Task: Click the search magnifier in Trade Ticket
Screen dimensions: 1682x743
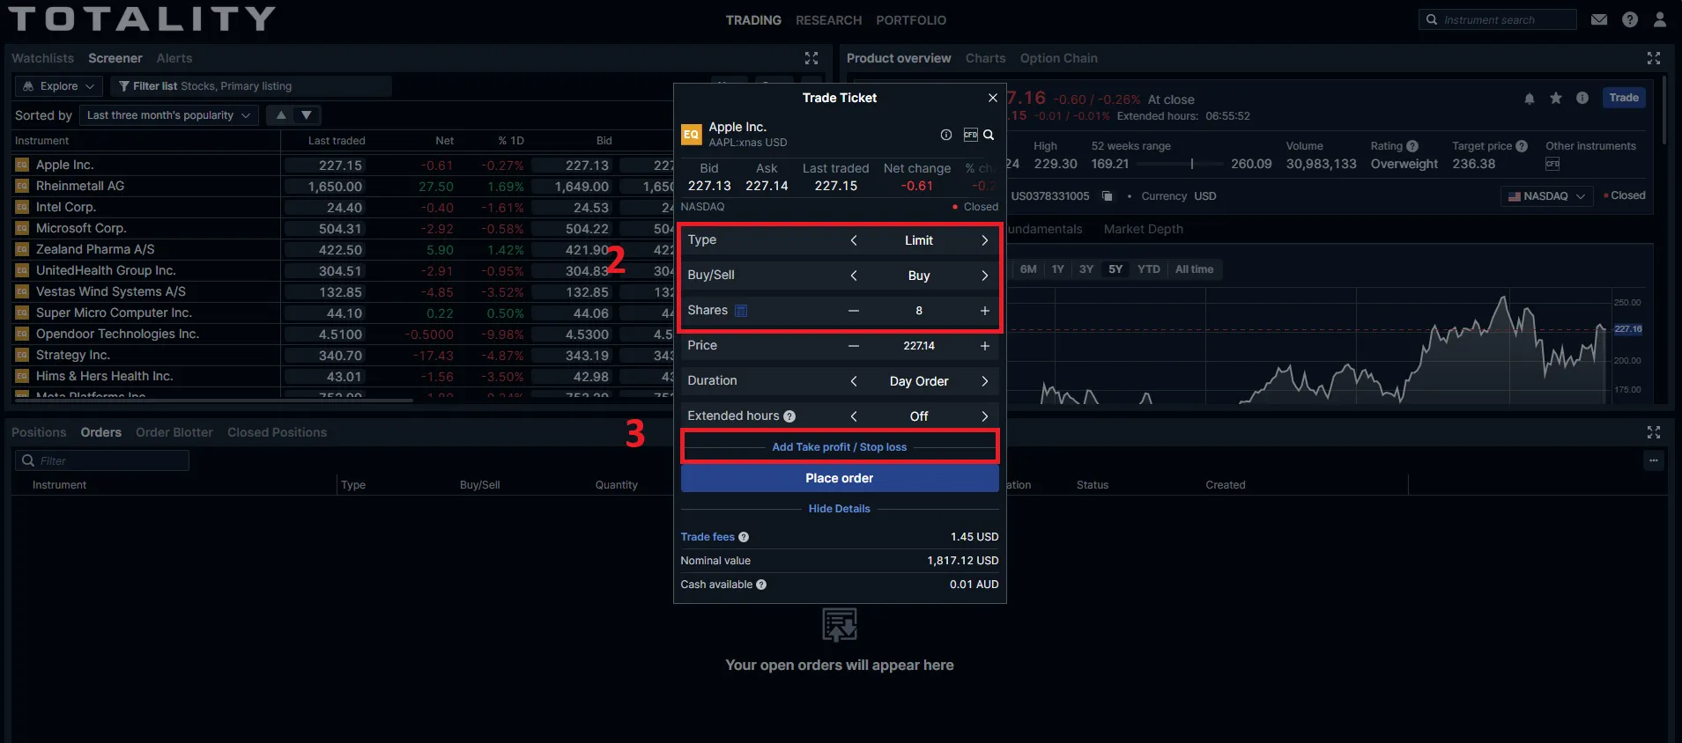Action: click(989, 135)
